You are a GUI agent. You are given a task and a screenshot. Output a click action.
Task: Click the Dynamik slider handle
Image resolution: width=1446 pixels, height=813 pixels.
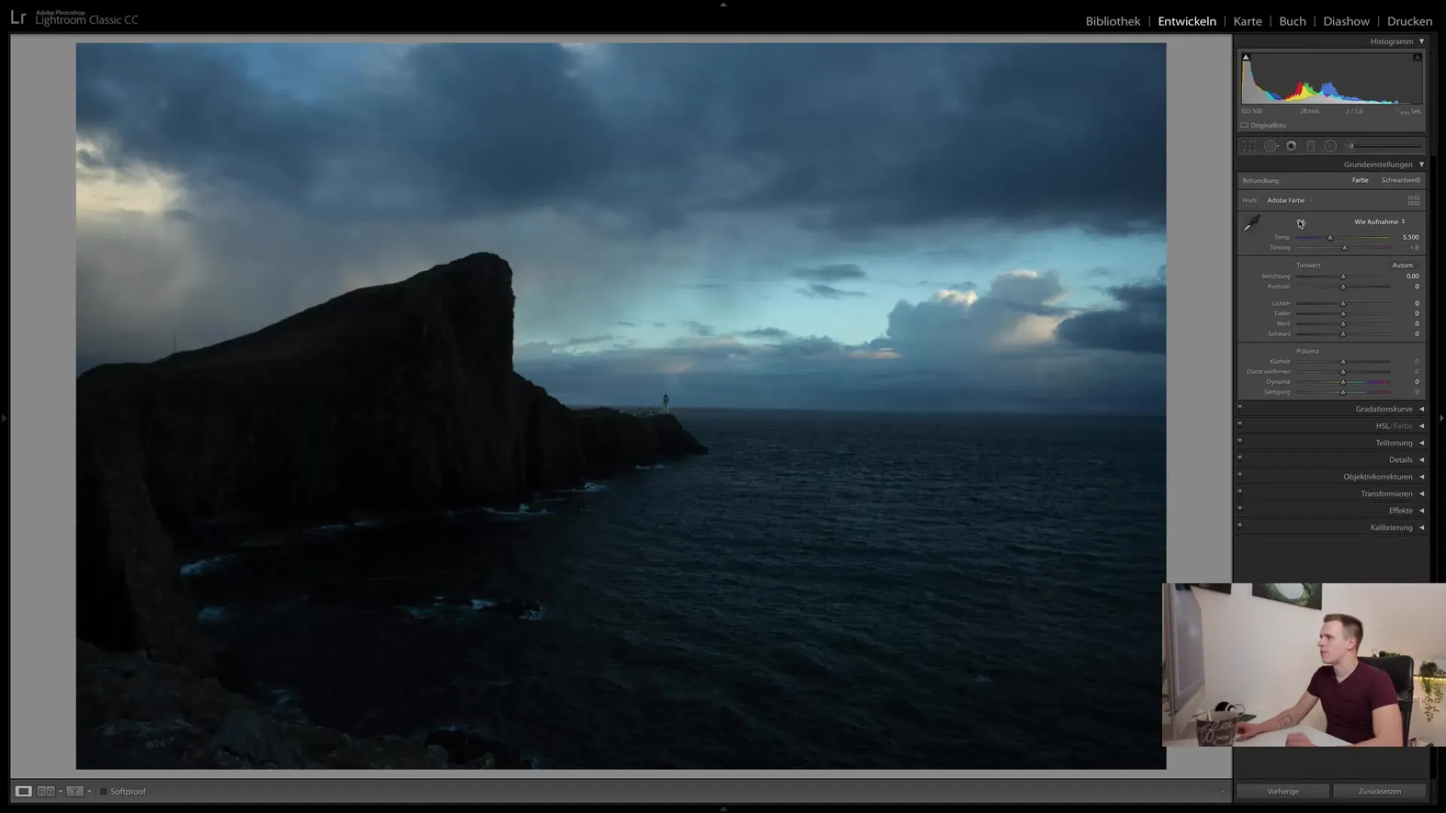tap(1343, 382)
